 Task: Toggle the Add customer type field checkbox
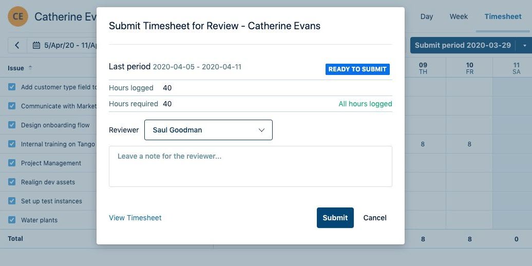pyautogui.click(x=12, y=87)
